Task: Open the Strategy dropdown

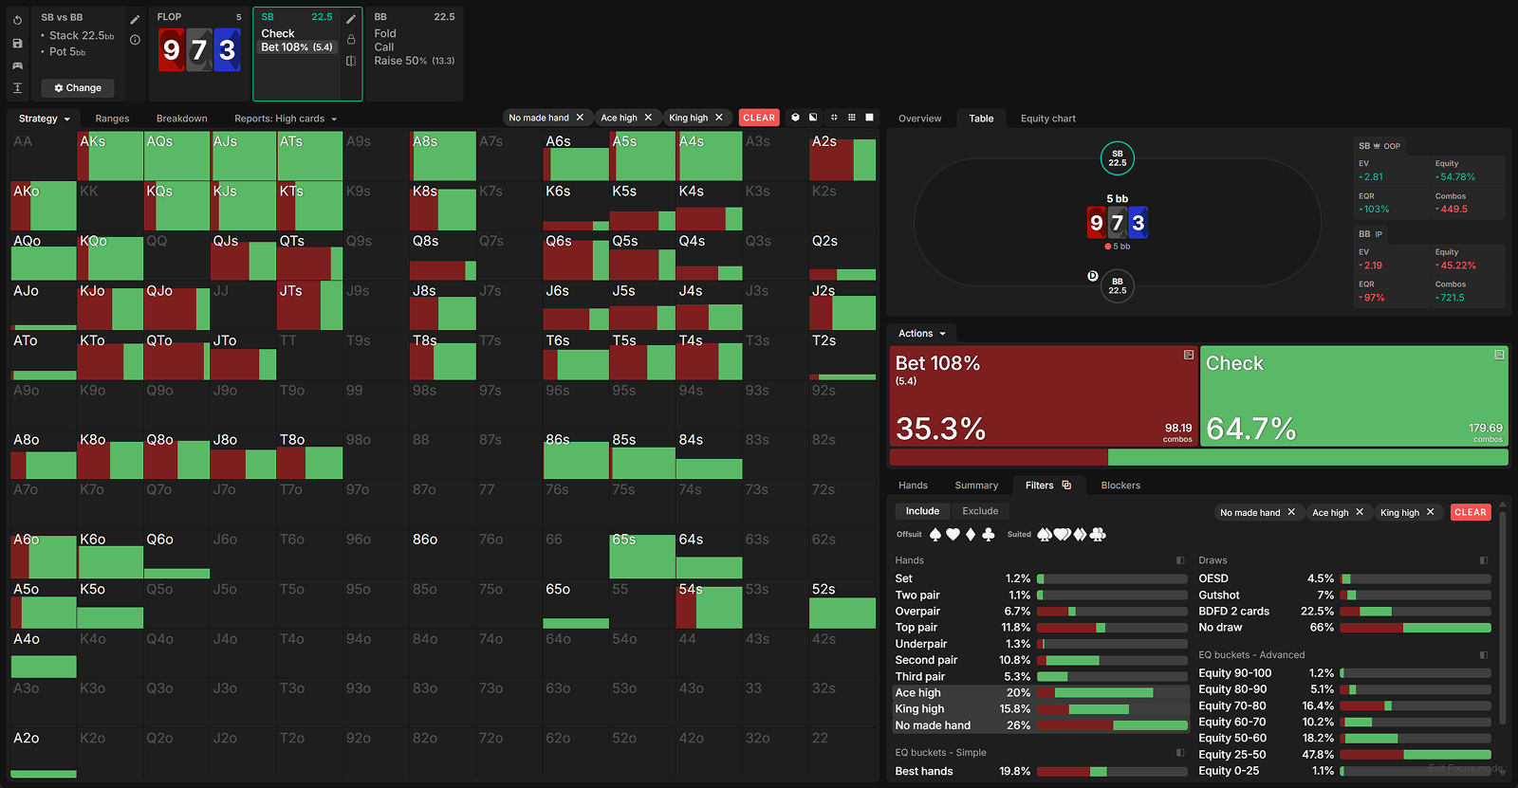Action: pos(44,119)
